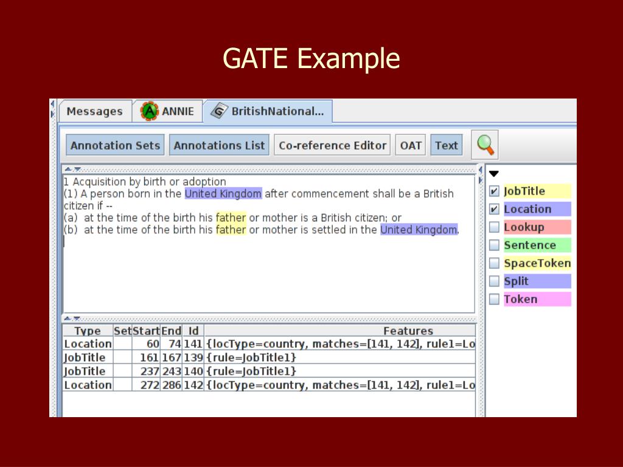Viewport: 623px width, 467px height.
Task: Click the highlighted father in line (b)
Action: (x=231, y=229)
